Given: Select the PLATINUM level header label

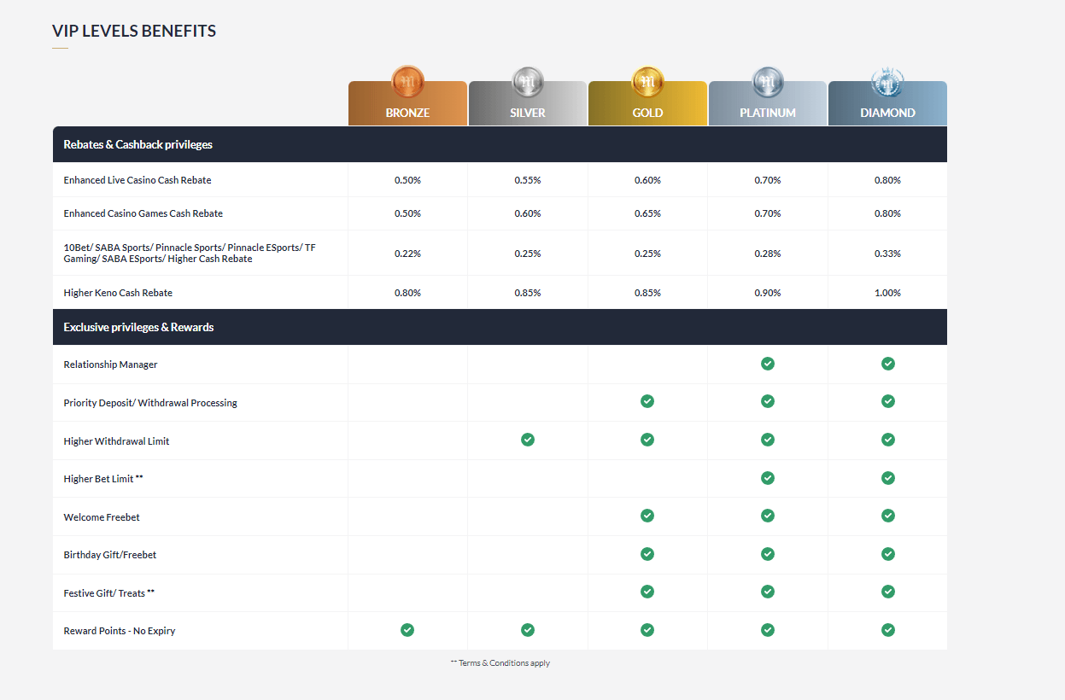Looking at the screenshot, I should point(768,113).
